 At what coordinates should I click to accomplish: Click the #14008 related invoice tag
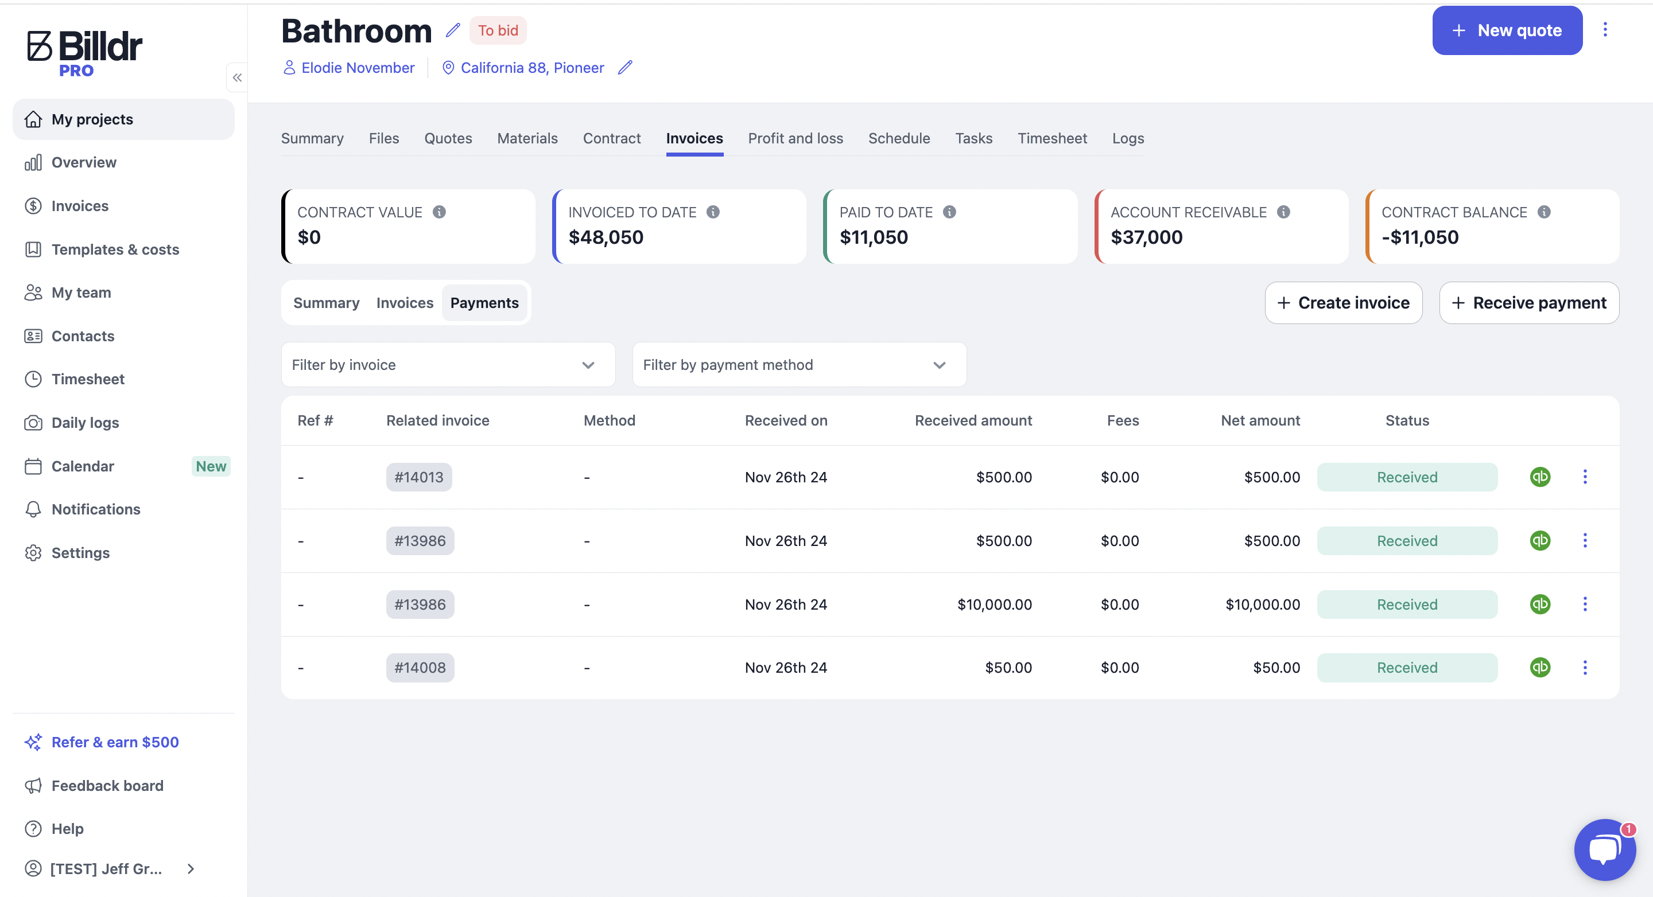[420, 668]
